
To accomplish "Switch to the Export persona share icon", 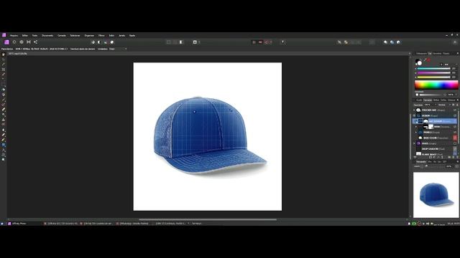I will pos(35,42).
